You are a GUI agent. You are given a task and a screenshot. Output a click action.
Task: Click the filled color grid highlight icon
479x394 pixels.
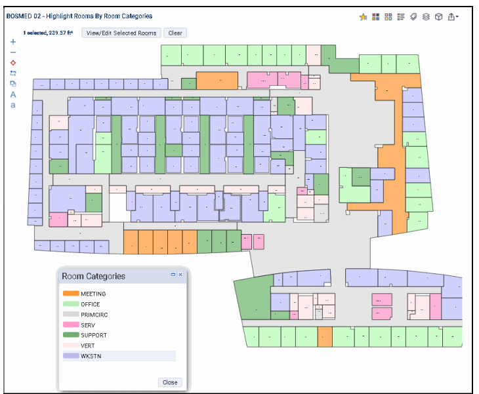click(x=376, y=17)
